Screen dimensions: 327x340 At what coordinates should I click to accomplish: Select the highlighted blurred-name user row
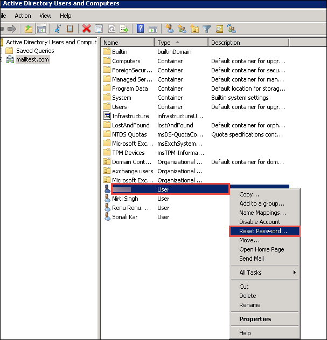click(170, 189)
